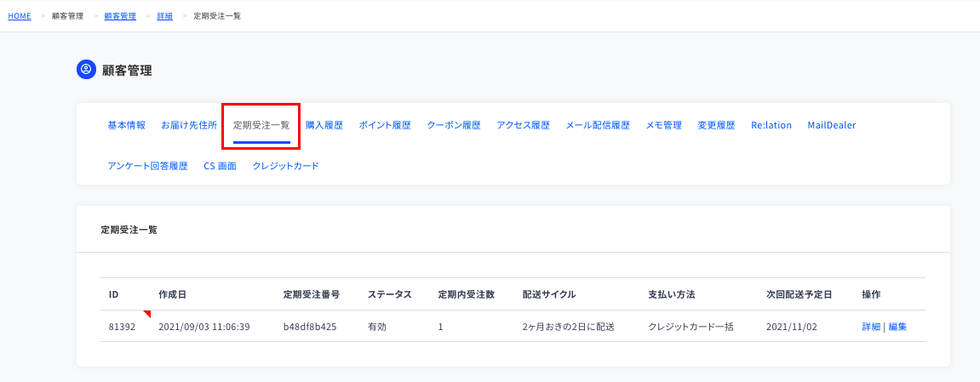Switch to MailDealer tab
Image resolution: width=980 pixels, height=382 pixels.
point(831,125)
